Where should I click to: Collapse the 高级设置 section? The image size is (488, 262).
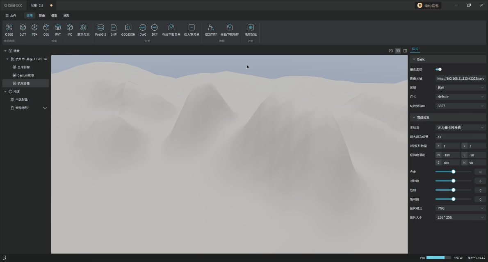coord(414,117)
